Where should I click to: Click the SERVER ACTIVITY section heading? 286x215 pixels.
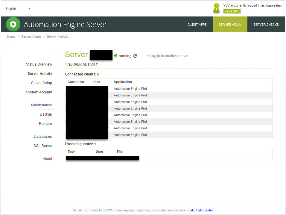[x=83, y=64]
